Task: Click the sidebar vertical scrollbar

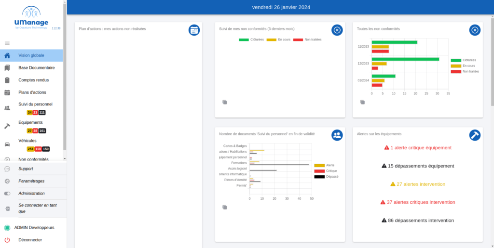Action: (x=65, y=77)
